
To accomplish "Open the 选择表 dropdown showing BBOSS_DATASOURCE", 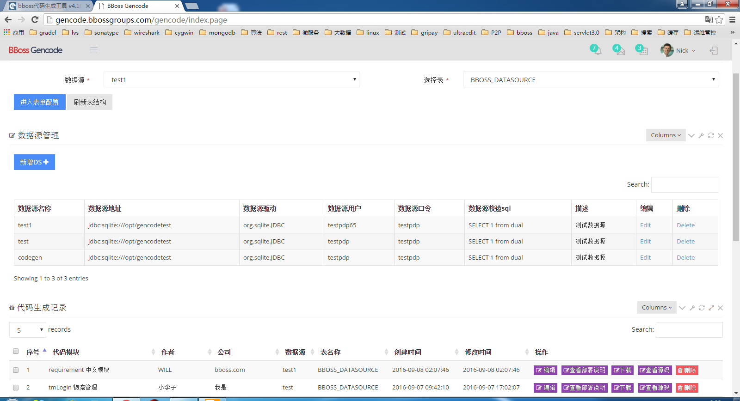I will click(590, 79).
